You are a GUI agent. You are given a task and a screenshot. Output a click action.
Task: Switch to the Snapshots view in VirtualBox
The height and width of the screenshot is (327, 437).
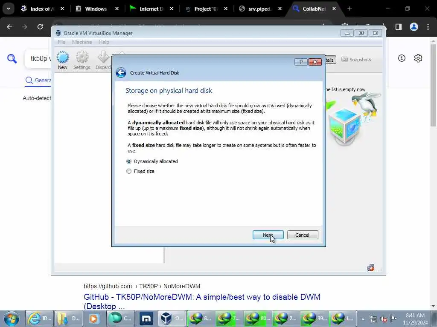point(356,60)
